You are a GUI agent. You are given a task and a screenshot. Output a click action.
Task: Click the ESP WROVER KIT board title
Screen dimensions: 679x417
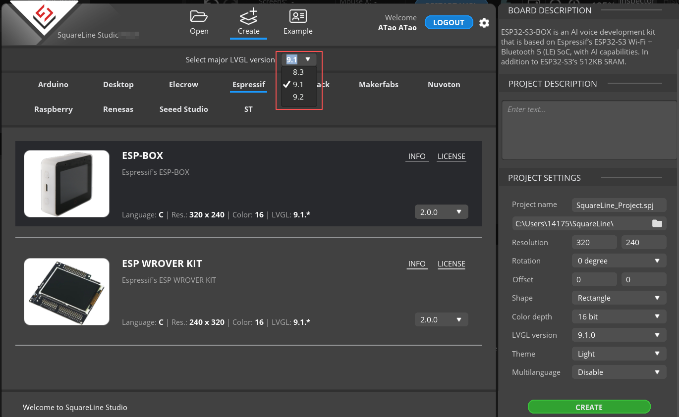tap(162, 263)
